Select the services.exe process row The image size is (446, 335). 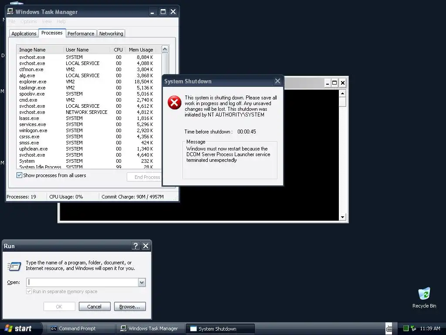pos(89,124)
